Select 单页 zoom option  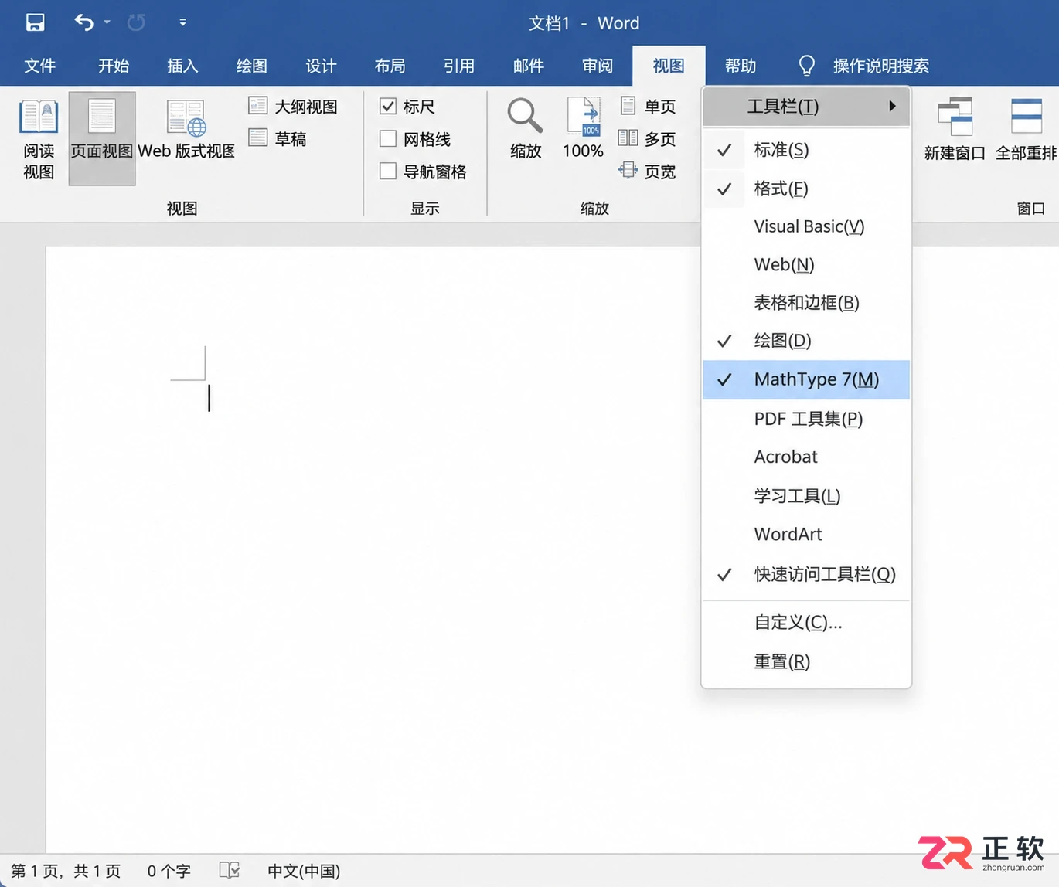[x=648, y=106]
